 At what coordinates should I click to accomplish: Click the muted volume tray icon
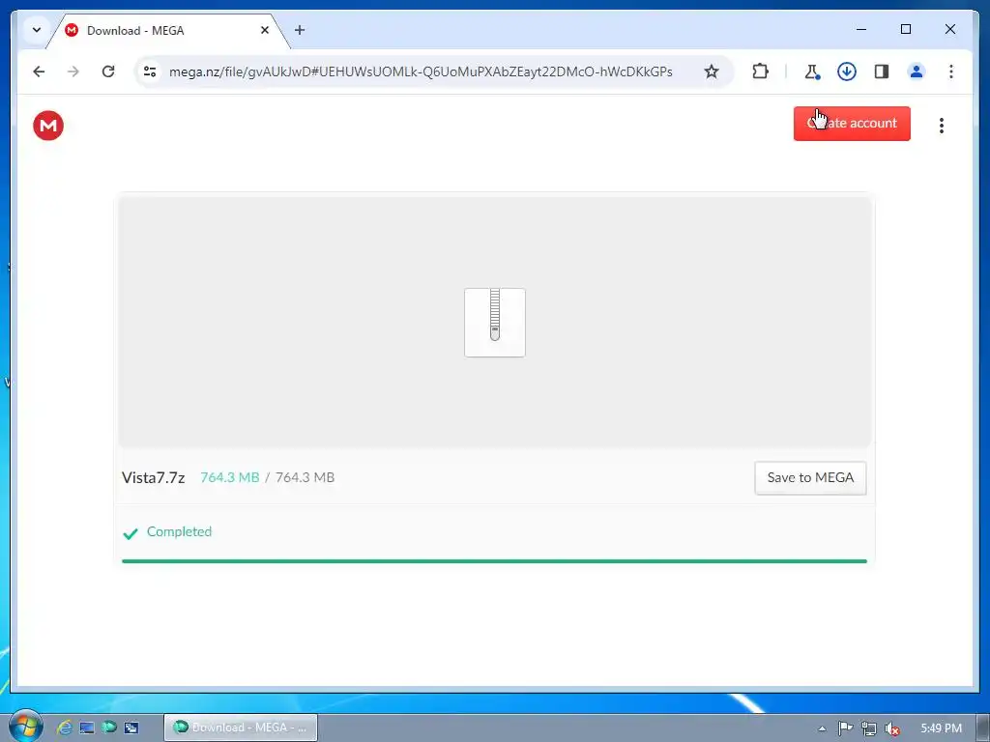coord(892,728)
